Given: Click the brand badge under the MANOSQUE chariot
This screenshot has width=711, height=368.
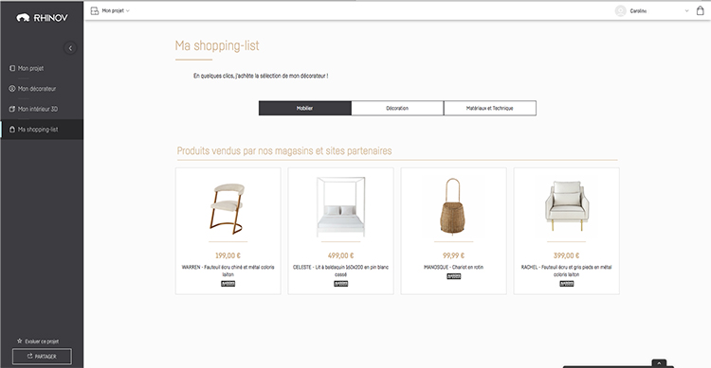Looking at the screenshot, I should coord(453,276).
